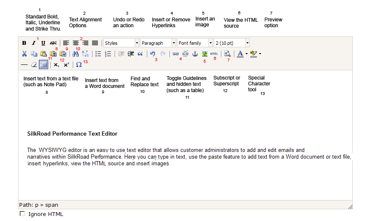The width and height of the screenshot is (372, 221).
Task: Remove formatting with eraser icon
Action: tap(34, 64)
